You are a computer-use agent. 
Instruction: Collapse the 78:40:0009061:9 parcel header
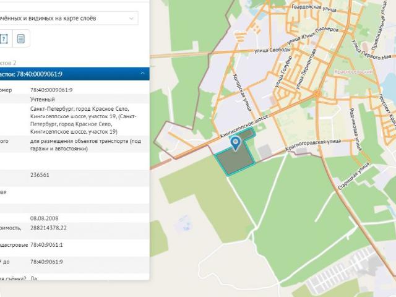(143, 74)
